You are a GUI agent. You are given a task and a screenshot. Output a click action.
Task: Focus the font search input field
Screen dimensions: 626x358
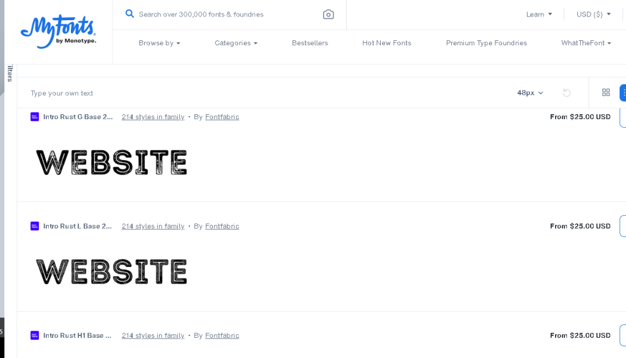226,14
